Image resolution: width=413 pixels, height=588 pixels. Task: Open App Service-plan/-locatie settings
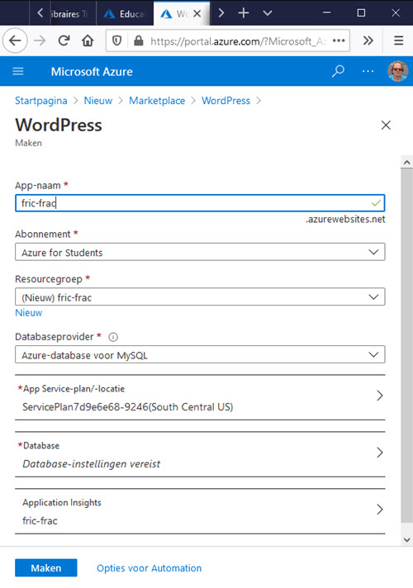pyautogui.click(x=200, y=397)
